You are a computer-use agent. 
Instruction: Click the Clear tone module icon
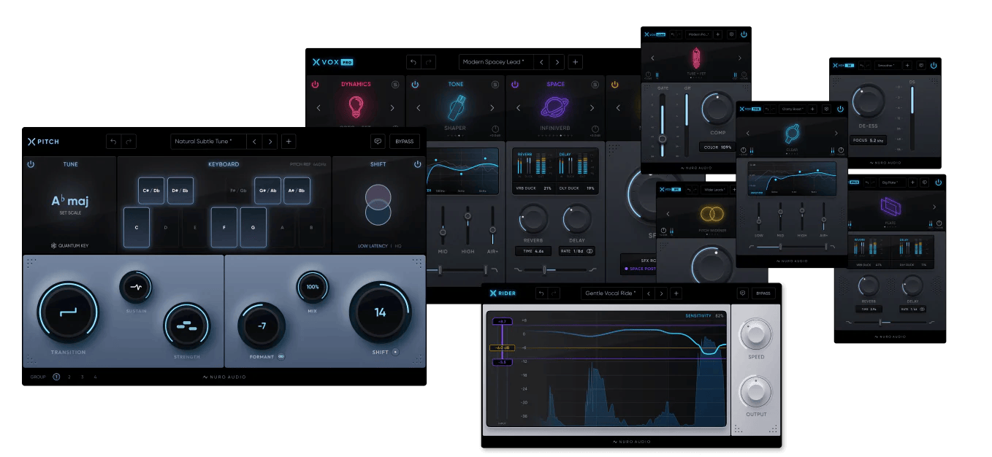(x=792, y=134)
